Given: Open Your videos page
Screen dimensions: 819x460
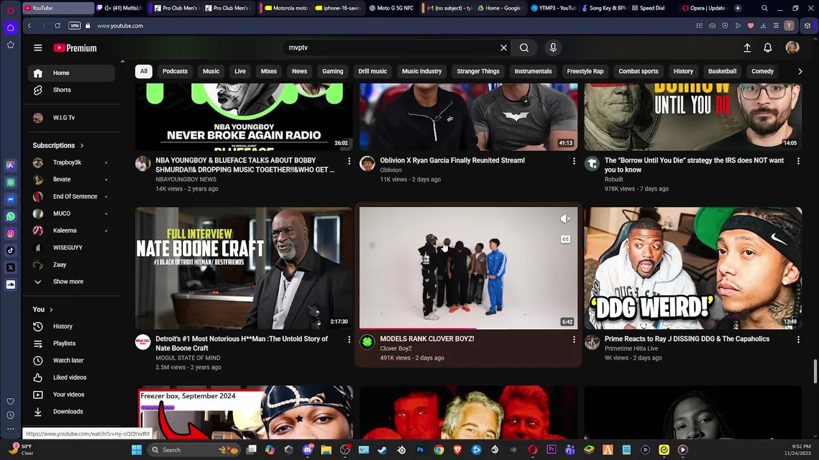Looking at the screenshot, I should 71,395.
